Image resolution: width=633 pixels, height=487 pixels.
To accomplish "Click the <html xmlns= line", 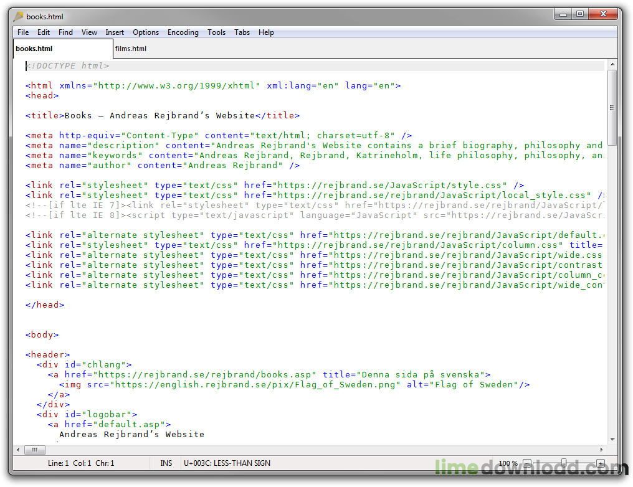I will click(213, 85).
